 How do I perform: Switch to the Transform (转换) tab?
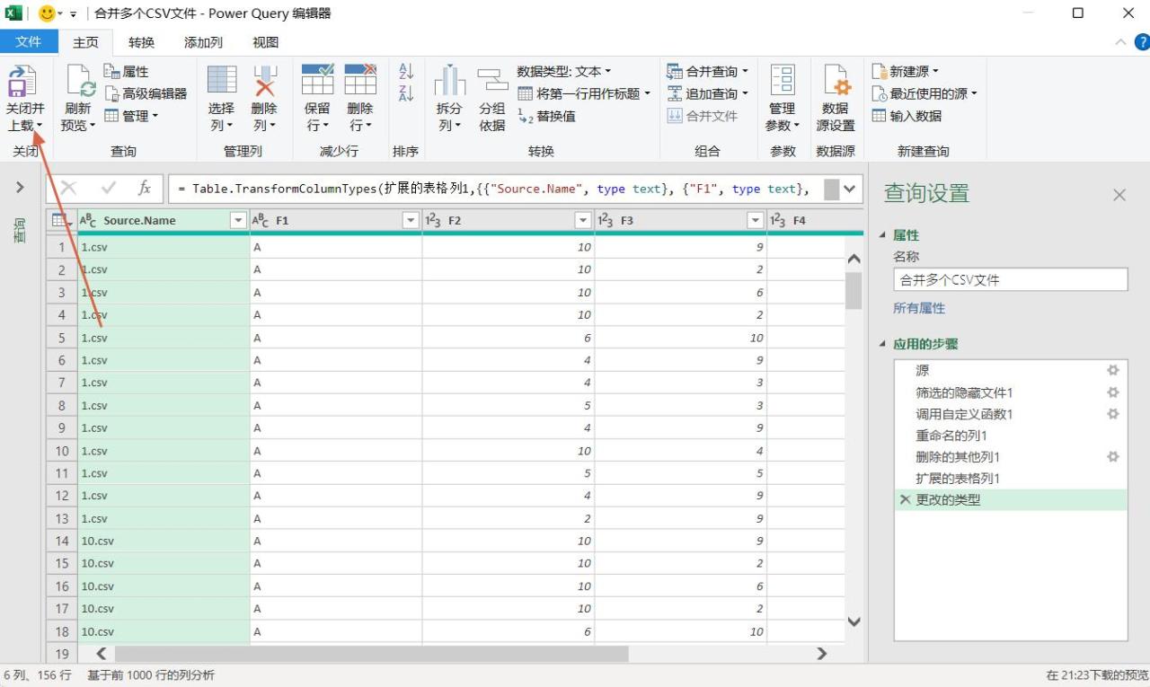tap(141, 42)
